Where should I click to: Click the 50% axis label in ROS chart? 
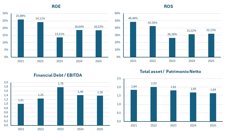pyautogui.click(x=117, y=21)
